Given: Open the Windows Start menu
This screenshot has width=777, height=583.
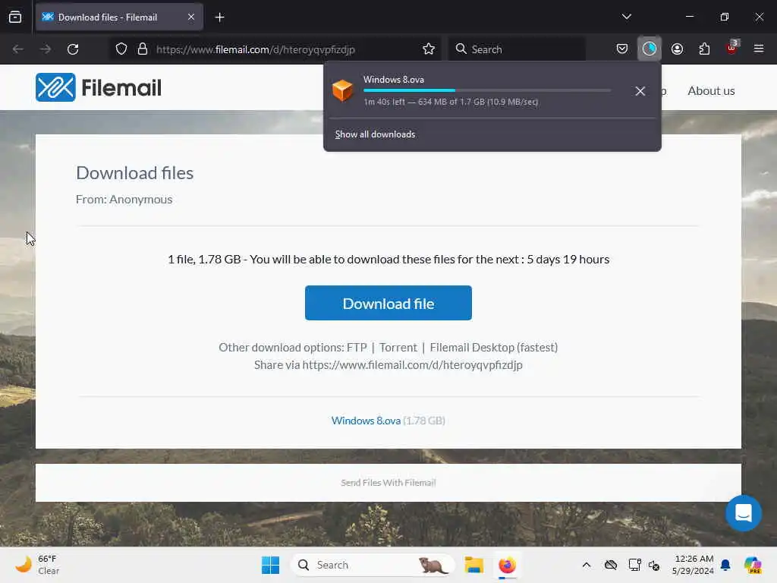Looking at the screenshot, I should tap(270, 565).
